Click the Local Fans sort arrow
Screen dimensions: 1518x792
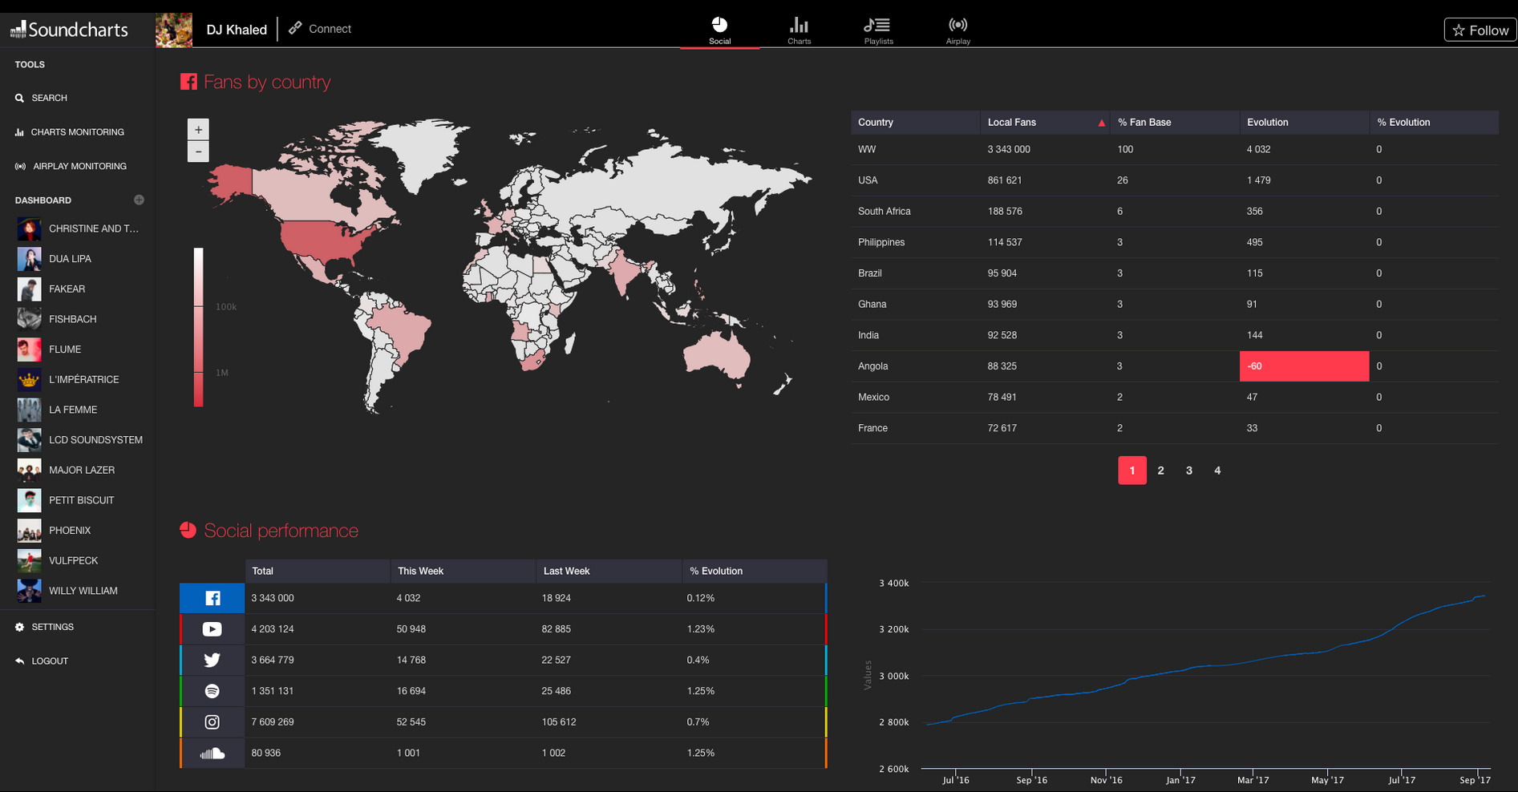tap(1101, 123)
